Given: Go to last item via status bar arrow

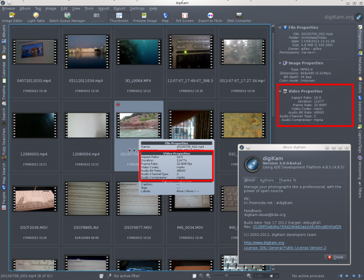Looking at the screenshot, I should 360,276.
